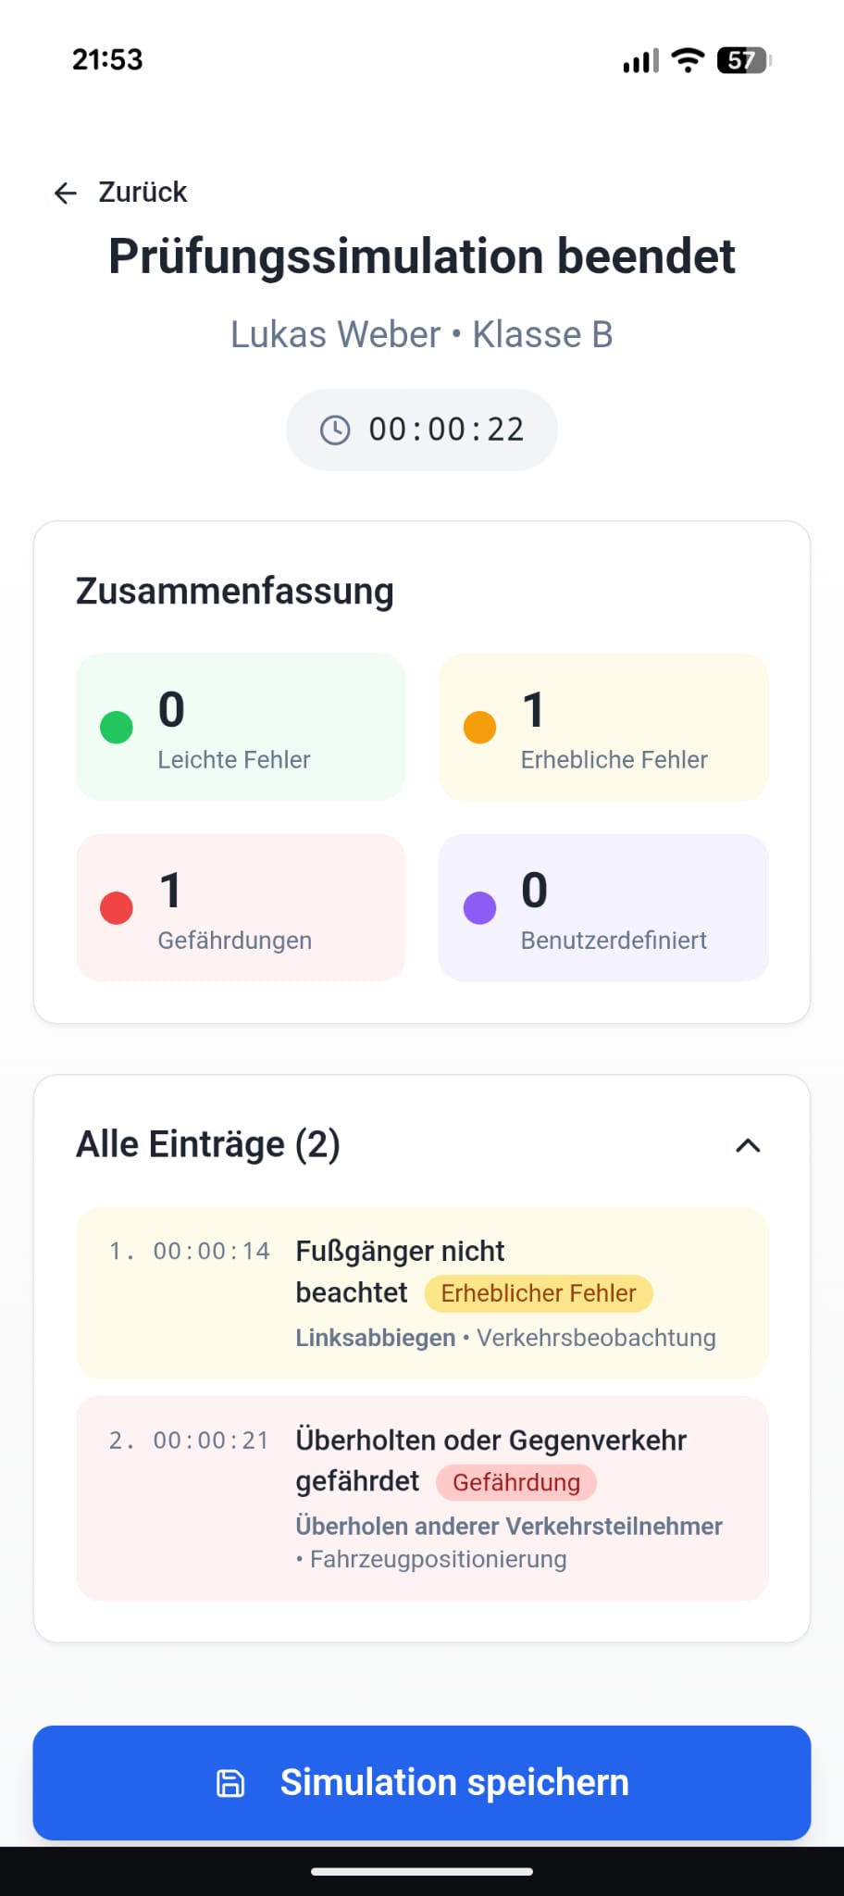Image resolution: width=844 pixels, height=1896 pixels.
Task: Tap the Erheblicher Fehler badge
Action: coord(539,1293)
